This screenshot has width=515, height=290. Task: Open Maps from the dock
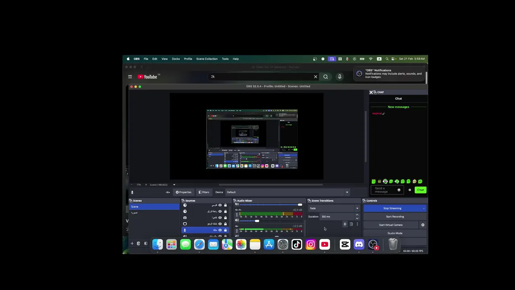pyautogui.click(x=227, y=244)
